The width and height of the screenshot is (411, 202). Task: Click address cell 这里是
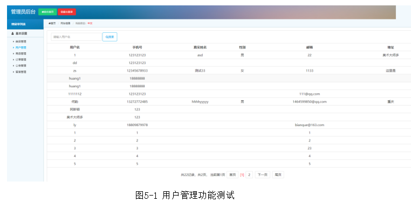[x=391, y=71]
